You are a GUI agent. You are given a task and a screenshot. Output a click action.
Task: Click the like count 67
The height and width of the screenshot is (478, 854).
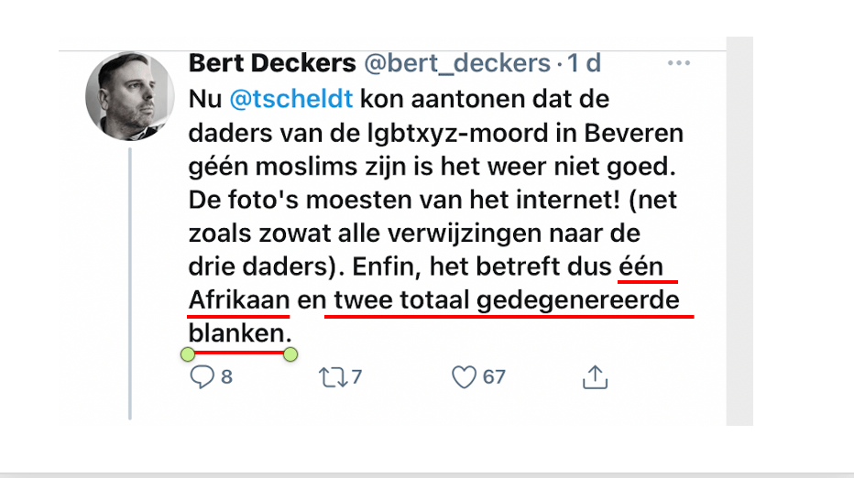(x=495, y=376)
